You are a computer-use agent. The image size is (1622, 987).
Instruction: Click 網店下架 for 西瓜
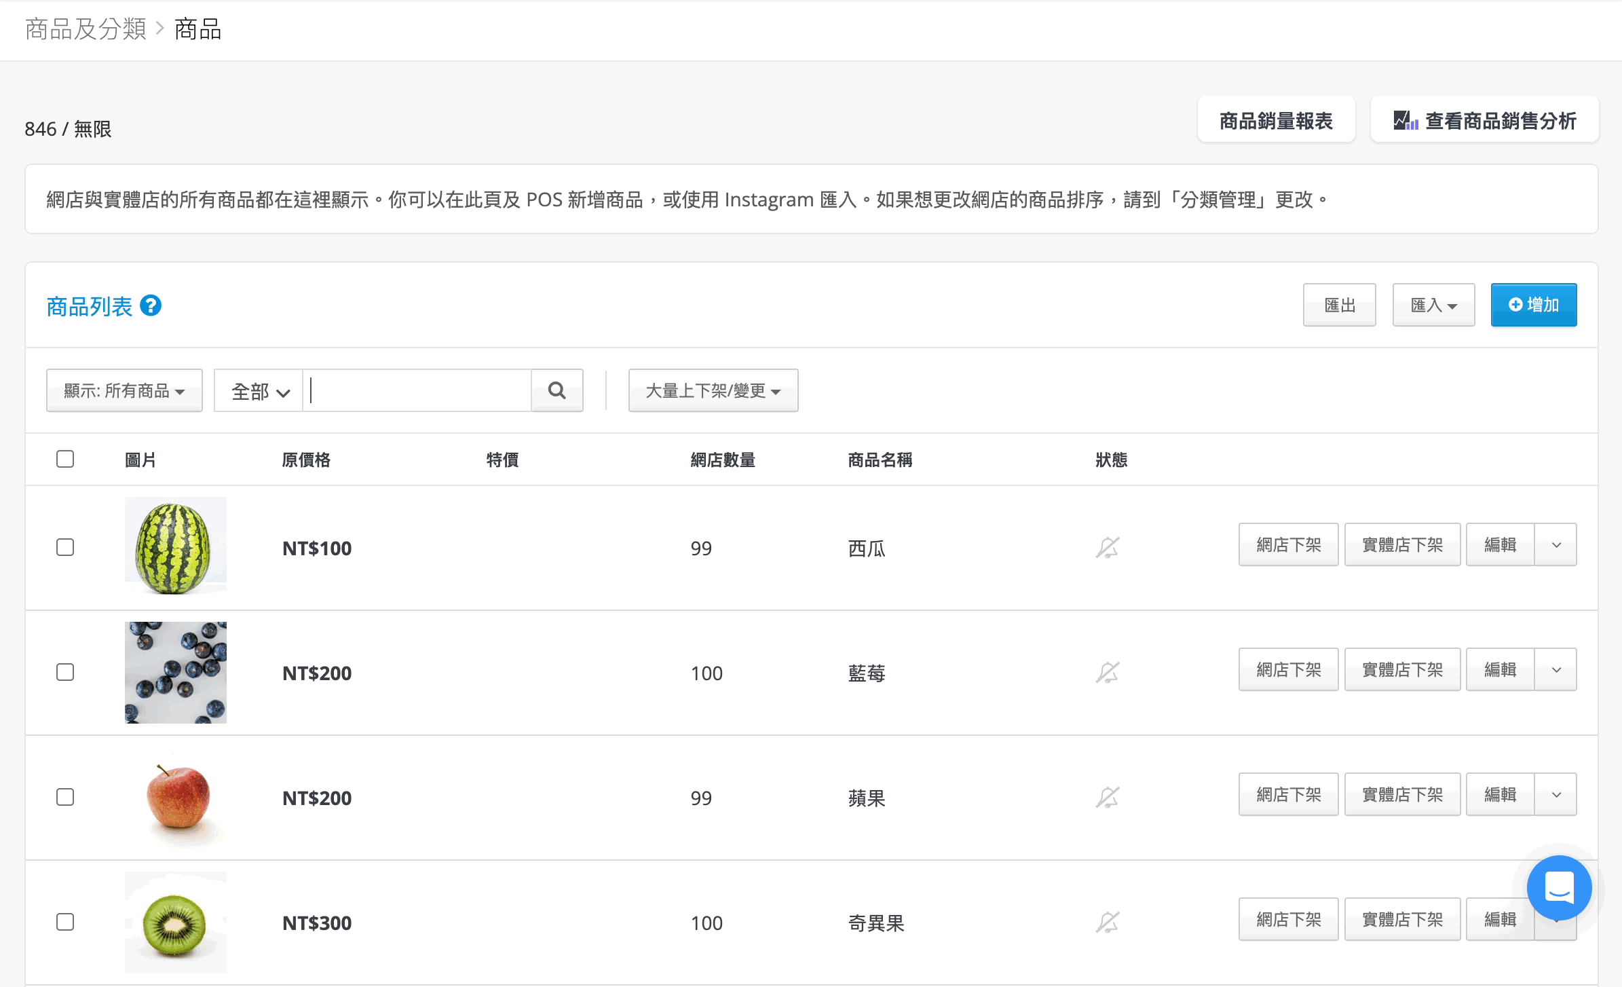(1288, 544)
